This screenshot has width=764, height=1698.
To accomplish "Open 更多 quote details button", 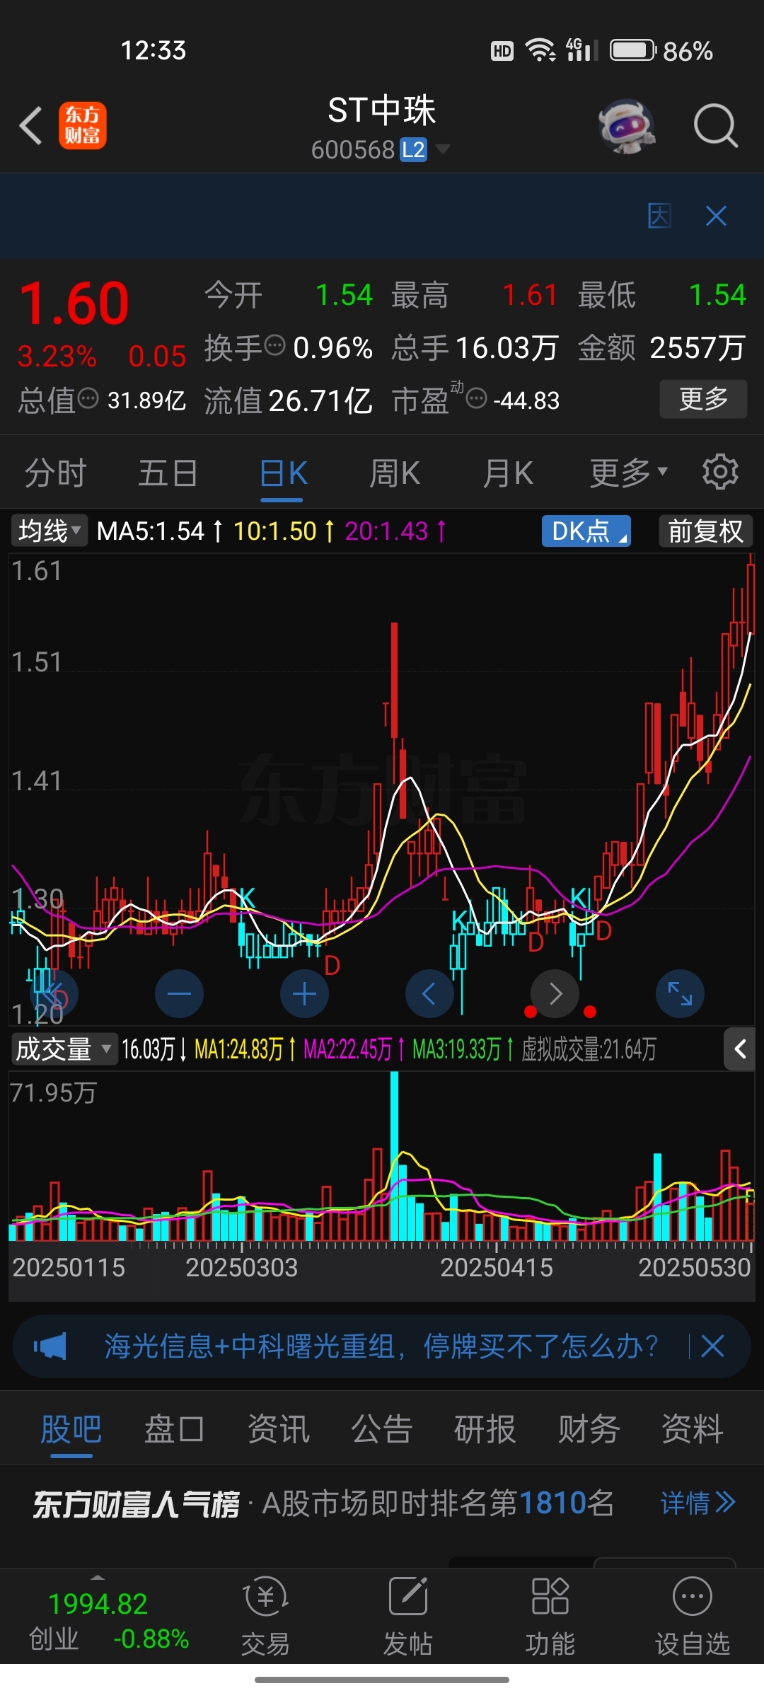I will click(703, 399).
